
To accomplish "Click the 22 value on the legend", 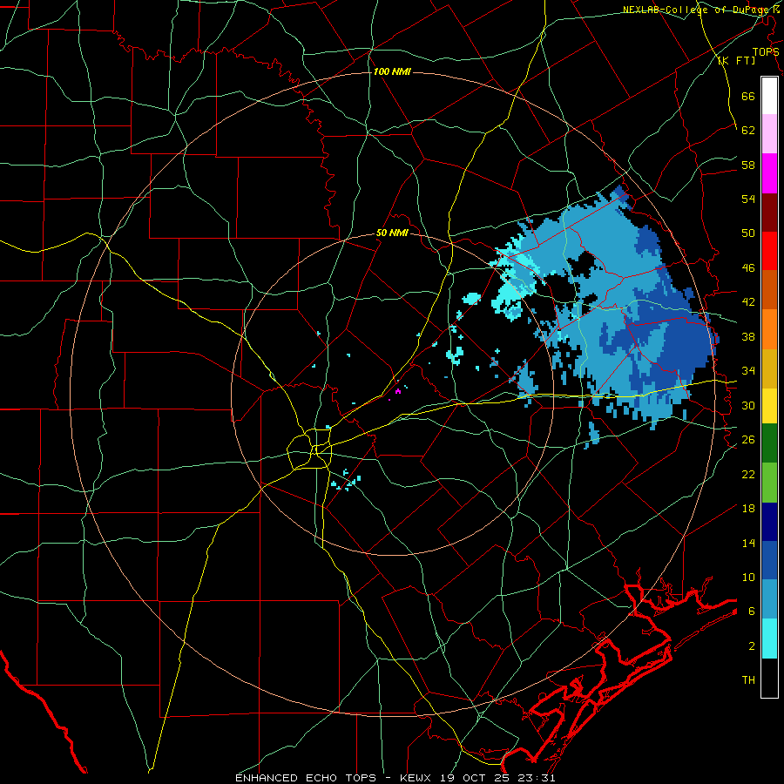I will point(748,474).
